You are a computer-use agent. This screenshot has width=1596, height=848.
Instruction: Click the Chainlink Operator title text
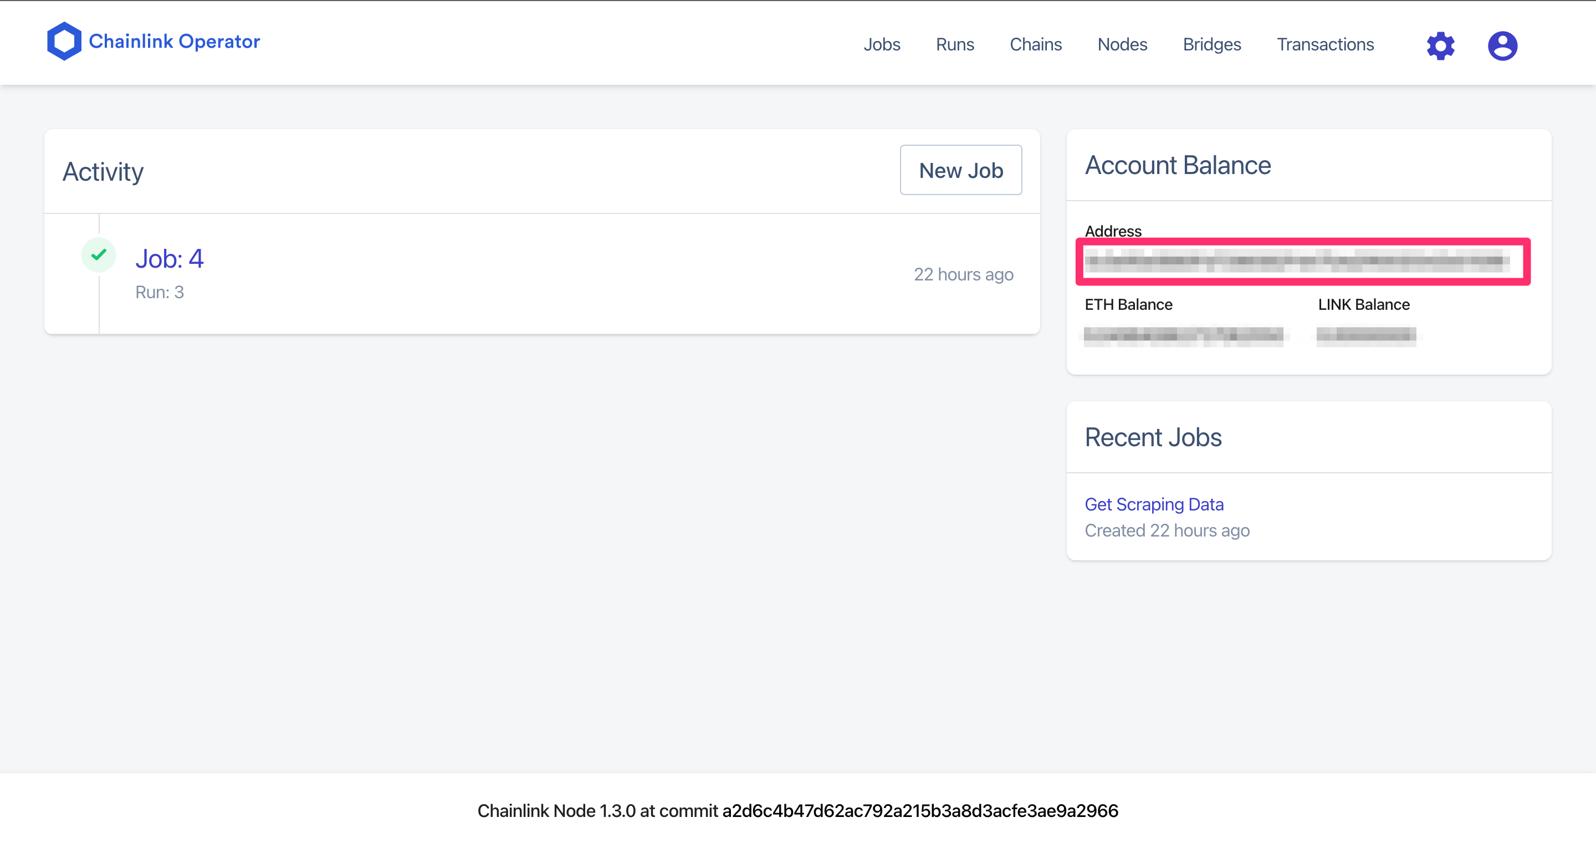coord(174,42)
